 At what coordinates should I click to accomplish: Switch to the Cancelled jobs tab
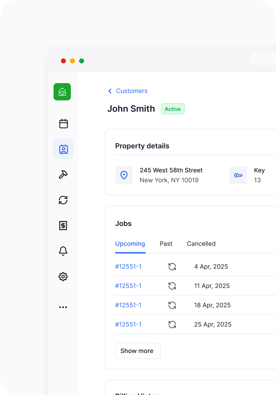pyautogui.click(x=201, y=244)
